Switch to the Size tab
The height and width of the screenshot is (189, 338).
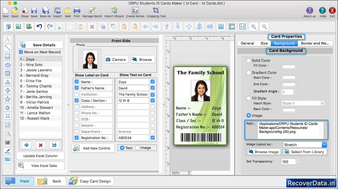pyautogui.click(x=264, y=43)
